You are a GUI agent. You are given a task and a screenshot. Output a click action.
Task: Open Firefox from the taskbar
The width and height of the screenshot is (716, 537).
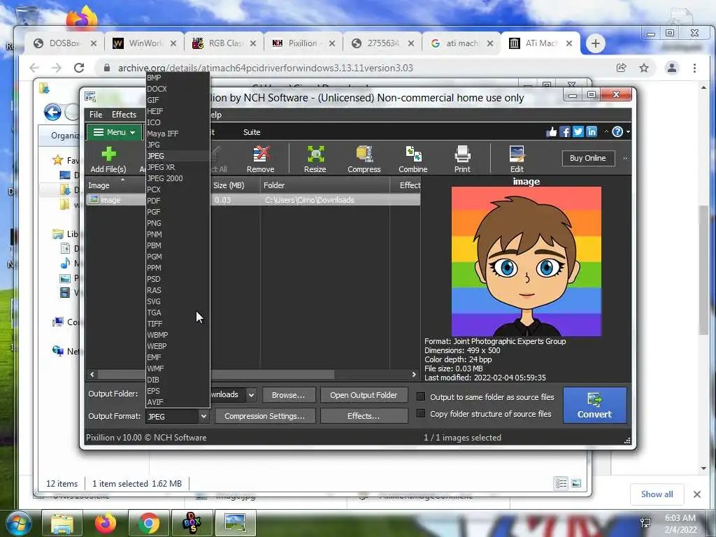point(106,523)
